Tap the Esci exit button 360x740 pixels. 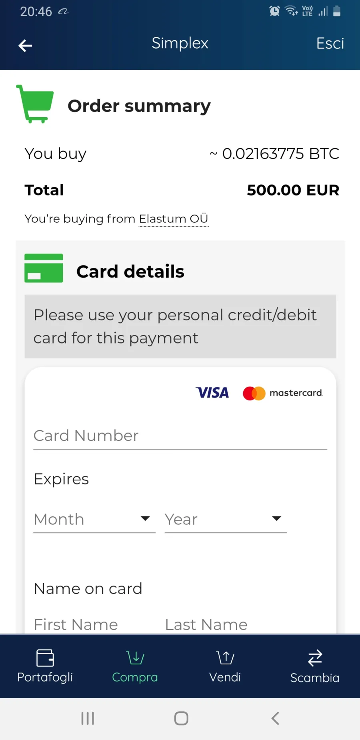330,43
